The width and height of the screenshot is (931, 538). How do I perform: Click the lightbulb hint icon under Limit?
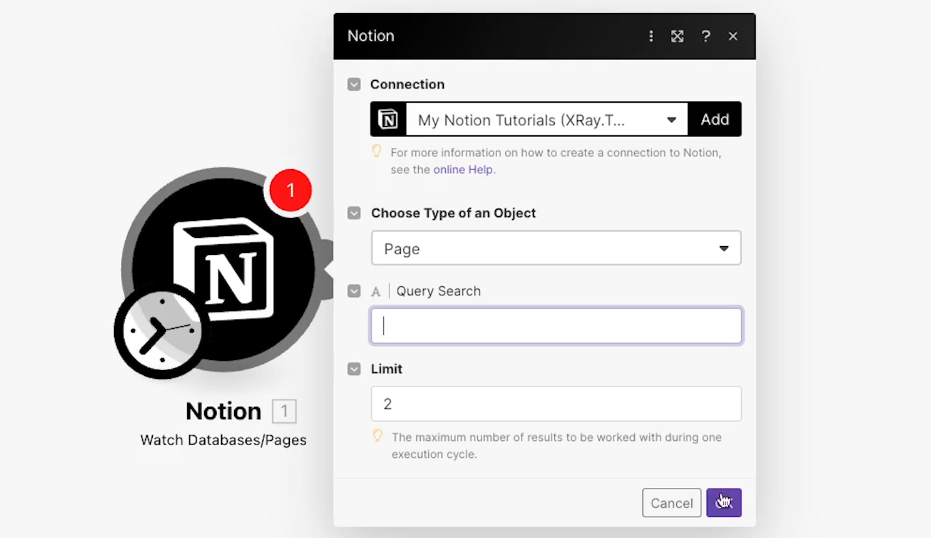point(378,435)
